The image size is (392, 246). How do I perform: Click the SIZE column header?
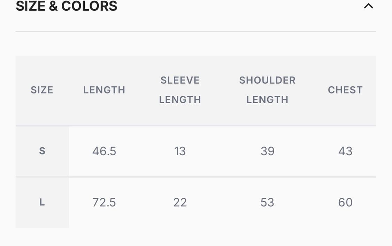(42, 90)
